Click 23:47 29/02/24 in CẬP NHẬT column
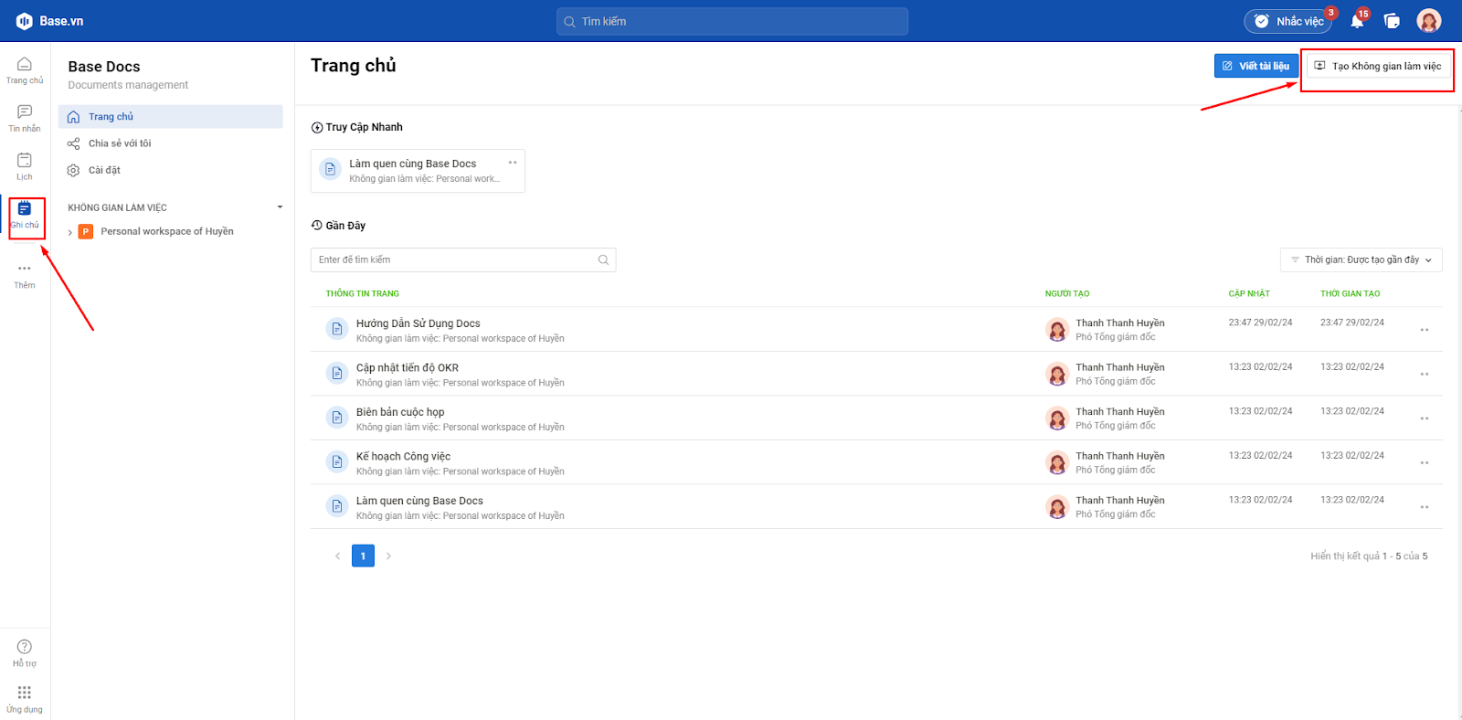Viewport: 1462px width, 720px height. [x=1260, y=323]
